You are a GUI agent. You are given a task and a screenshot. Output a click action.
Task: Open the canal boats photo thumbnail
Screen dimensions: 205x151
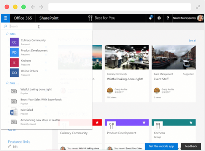click(173, 57)
